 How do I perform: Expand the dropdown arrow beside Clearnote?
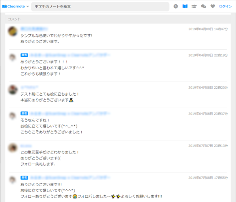point(28,6)
